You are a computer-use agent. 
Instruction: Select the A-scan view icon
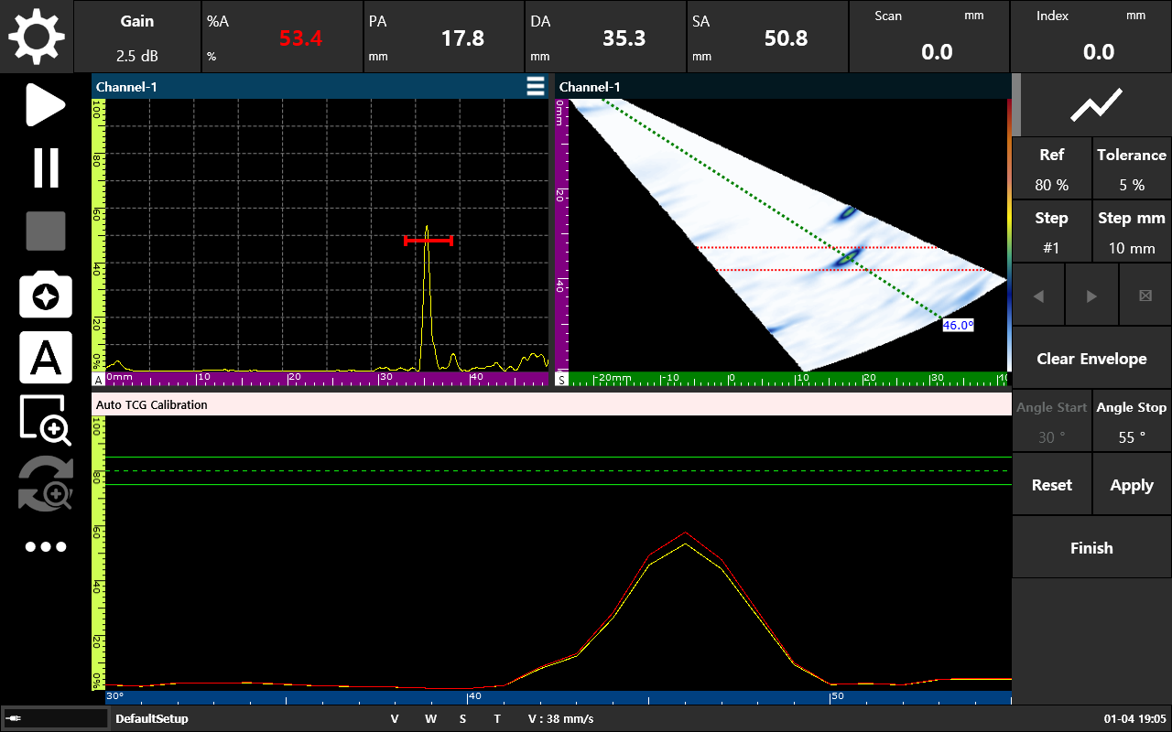[x=46, y=358]
